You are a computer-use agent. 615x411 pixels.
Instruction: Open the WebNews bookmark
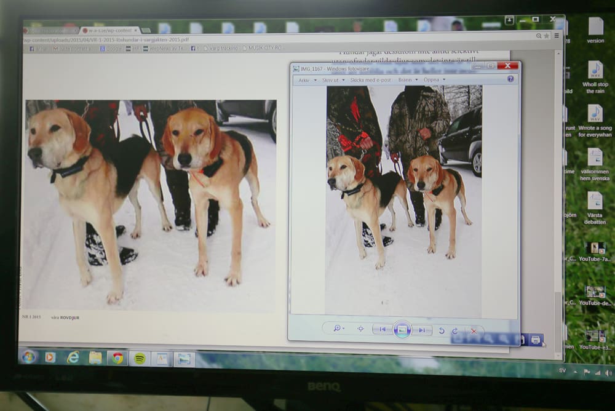(164, 49)
